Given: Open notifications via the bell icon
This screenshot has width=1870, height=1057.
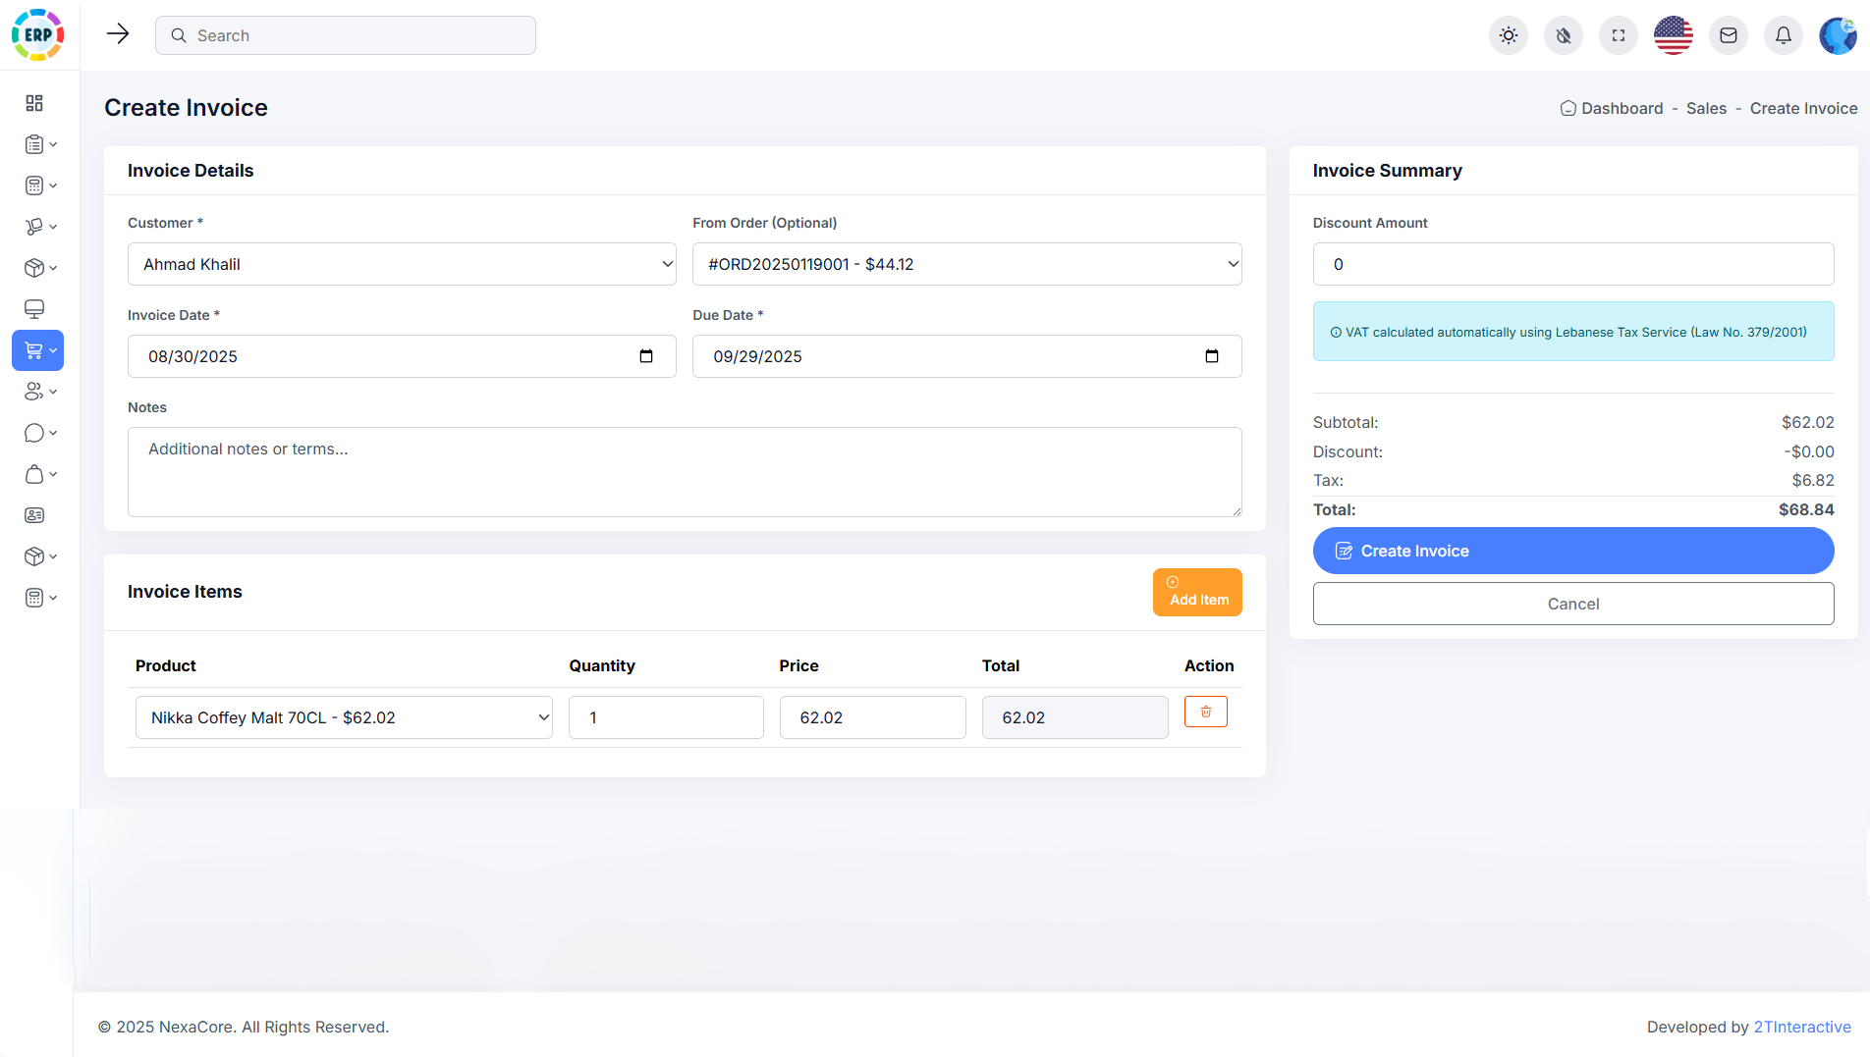Looking at the screenshot, I should (x=1783, y=35).
